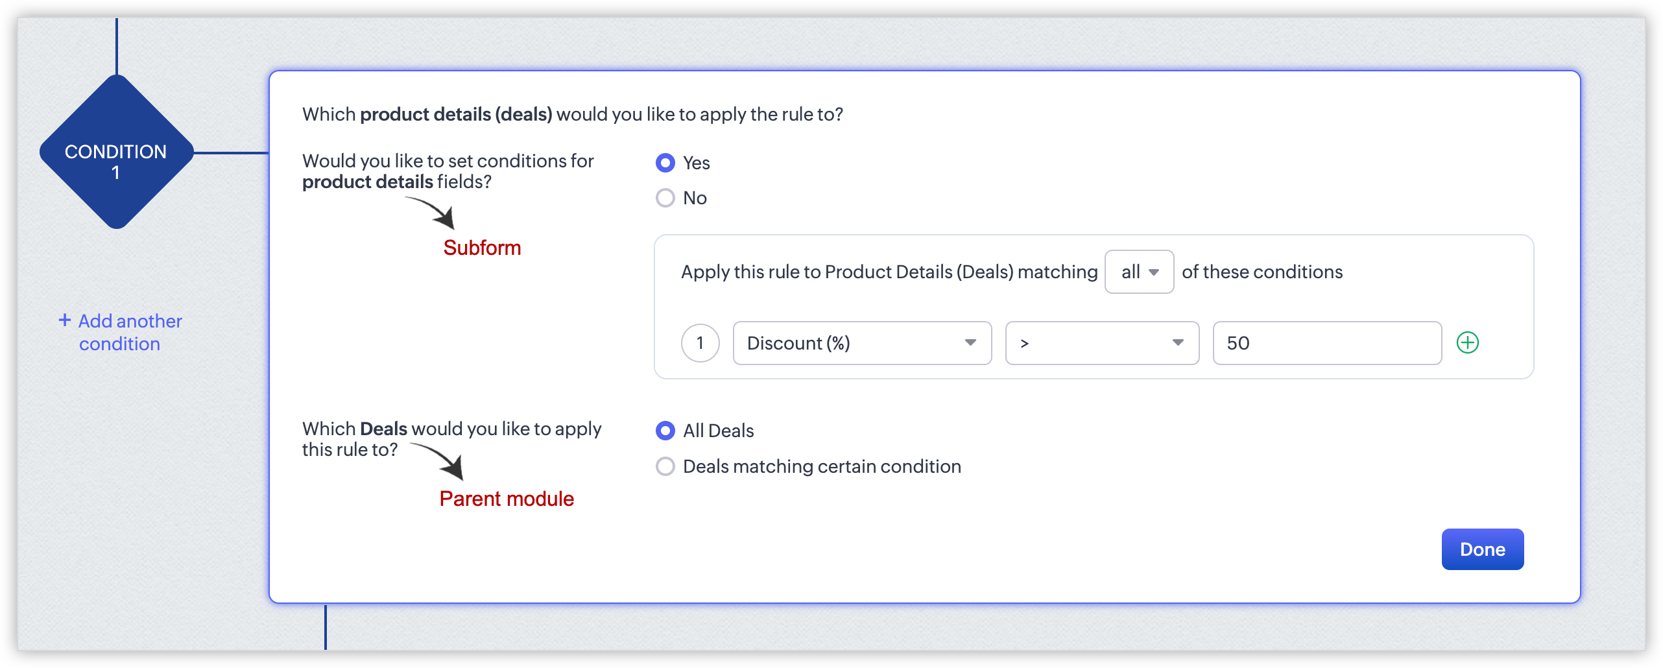1663x668 pixels.
Task: Click the 'All Deals' label text
Action: [x=719, y=431]
